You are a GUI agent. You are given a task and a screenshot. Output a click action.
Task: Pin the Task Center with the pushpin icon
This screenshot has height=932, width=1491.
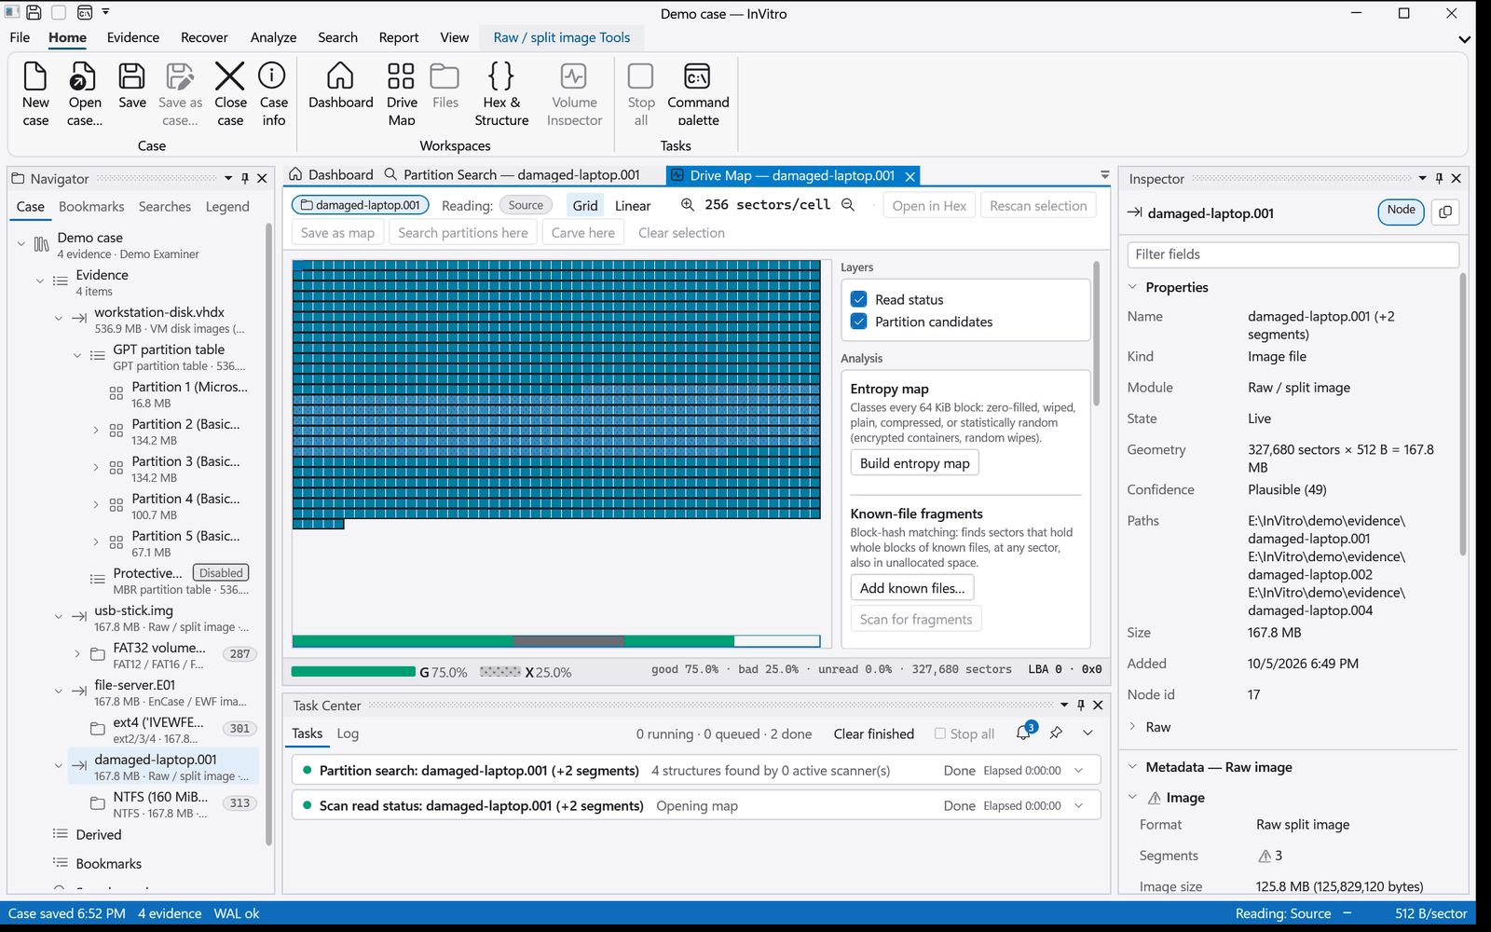tap(1056, 733)
